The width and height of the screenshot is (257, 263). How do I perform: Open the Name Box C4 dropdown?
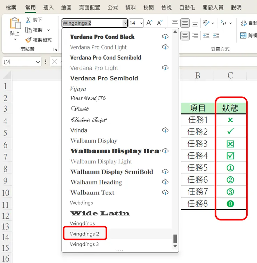point(38,62)
